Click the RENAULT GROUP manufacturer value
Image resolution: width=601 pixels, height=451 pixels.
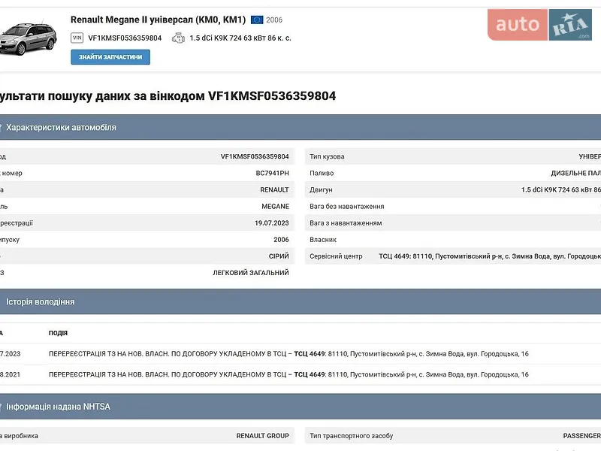coord(262,436)
